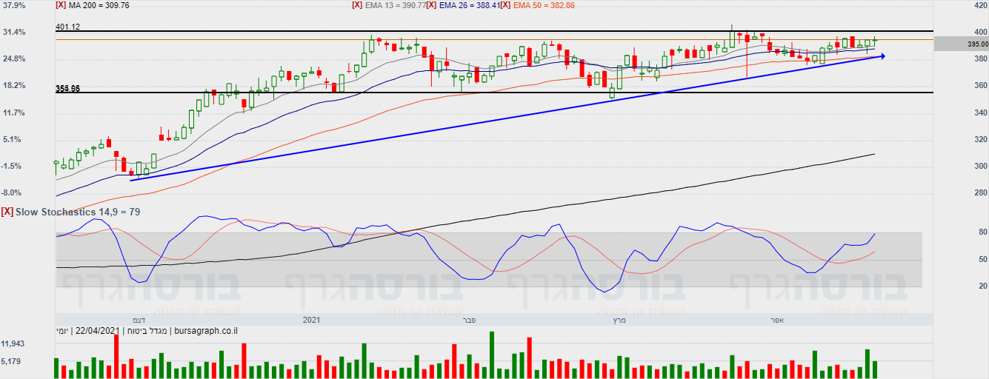The image size is (989, 379).
Task: Close the Slow Stochastics panel with its X
Action: pos(7,212)
